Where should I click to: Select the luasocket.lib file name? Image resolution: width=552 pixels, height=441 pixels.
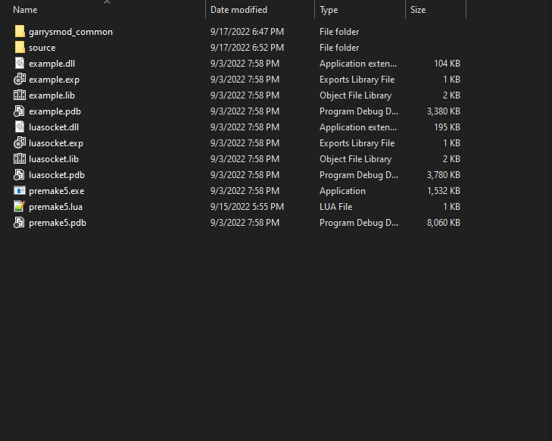pyautogui.click(x=54, y=159)
